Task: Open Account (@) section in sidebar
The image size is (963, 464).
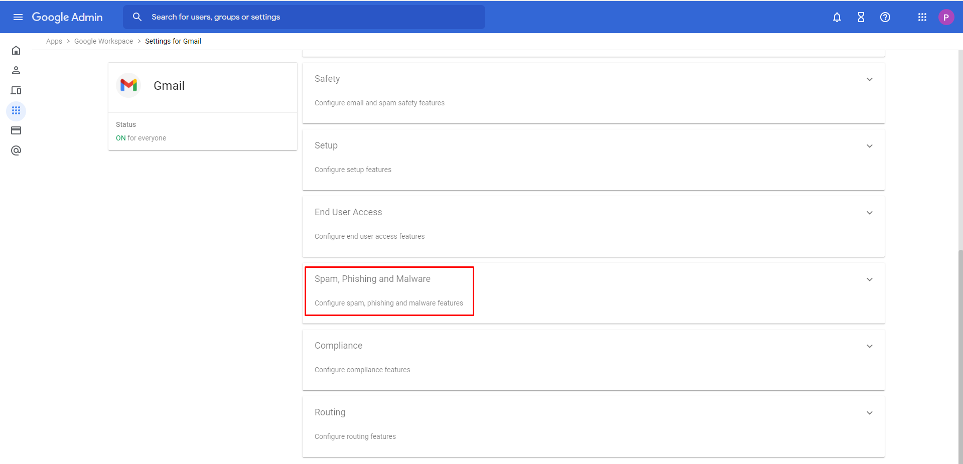Action: click(x=16, y=150)
